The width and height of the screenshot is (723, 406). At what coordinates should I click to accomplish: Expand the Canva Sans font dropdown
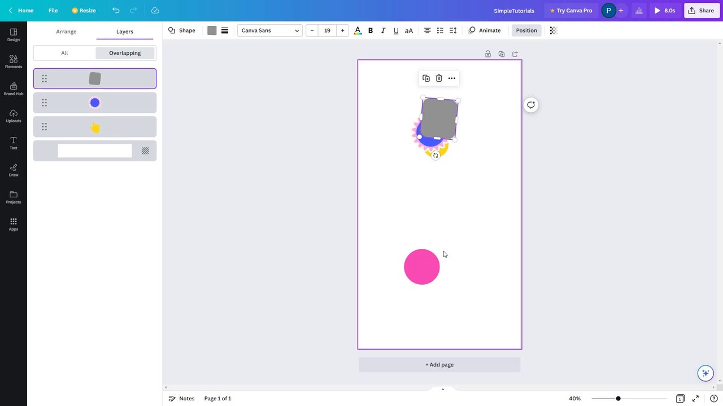click(x=270, y=30)
